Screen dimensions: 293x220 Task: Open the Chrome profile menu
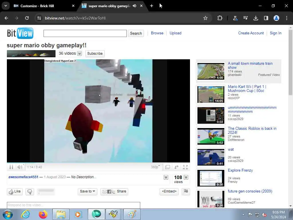click(276, 18)
